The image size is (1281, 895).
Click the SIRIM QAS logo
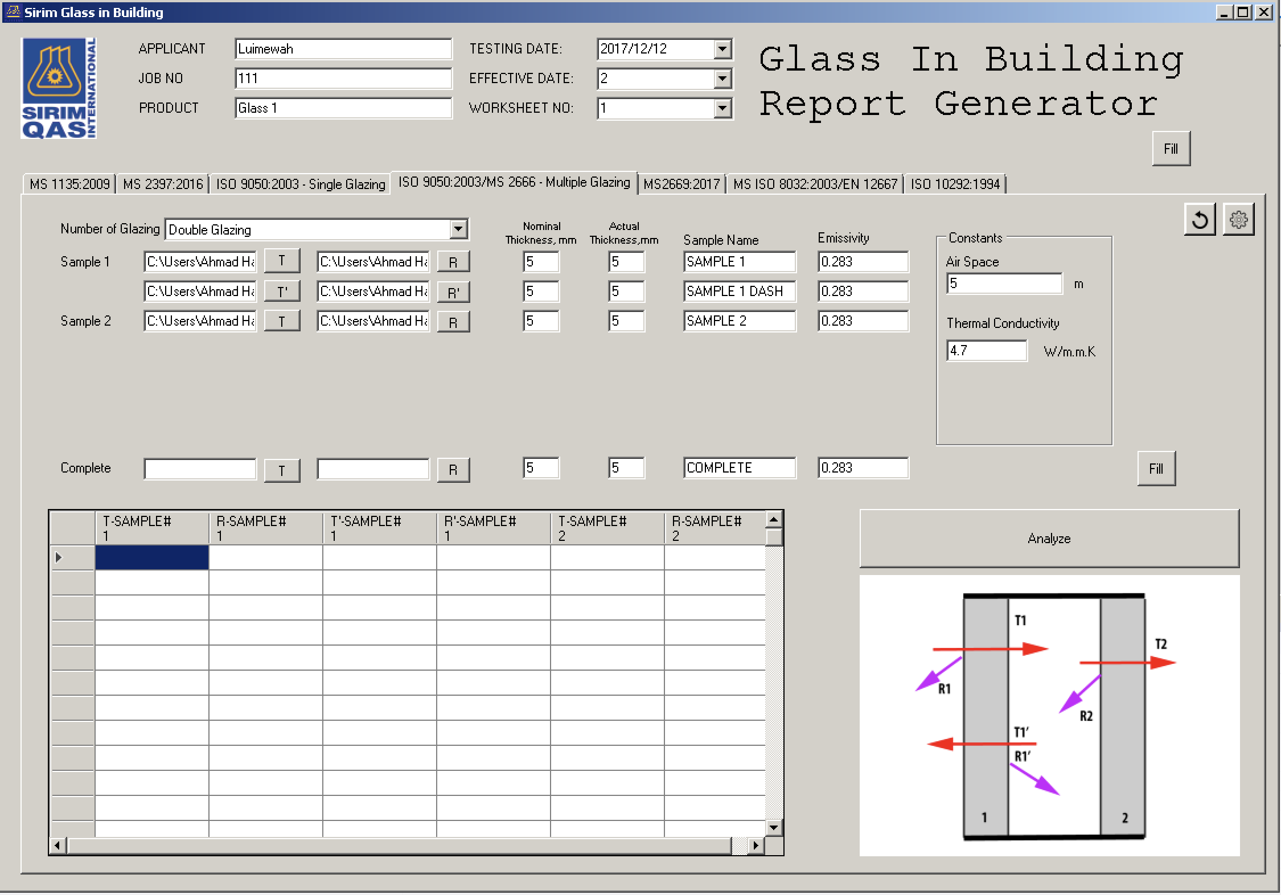click(x=59, y=88)
